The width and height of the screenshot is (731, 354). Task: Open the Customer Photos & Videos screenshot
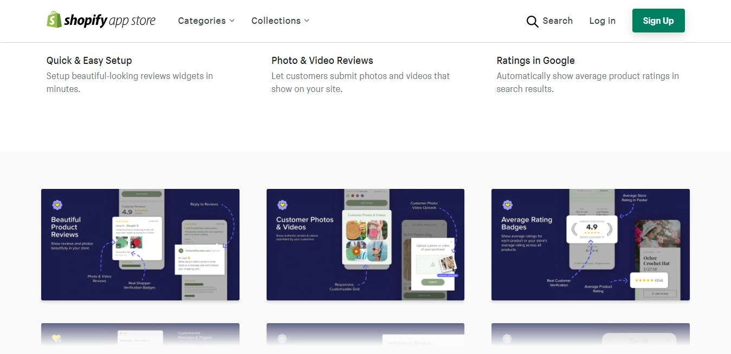365,245
